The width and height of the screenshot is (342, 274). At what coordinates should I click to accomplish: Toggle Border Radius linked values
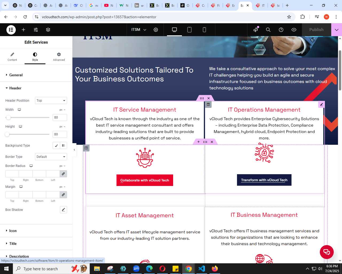click(x=63, y=174)
